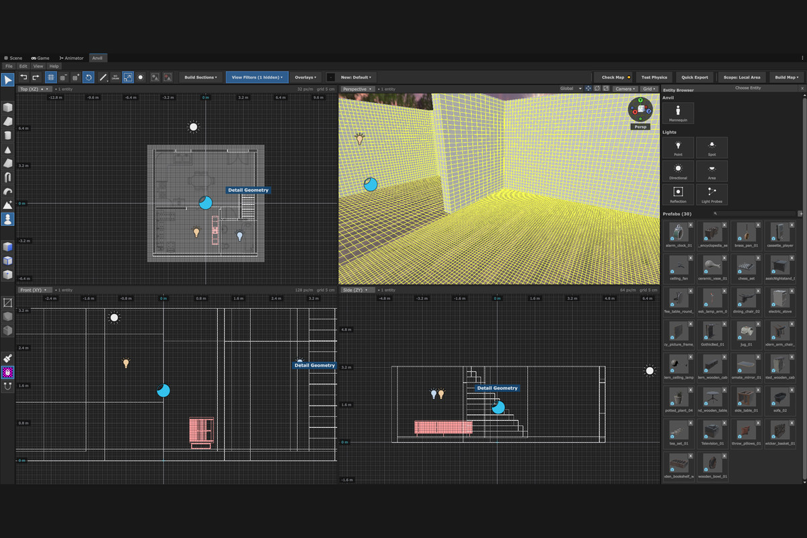Click the undo arrow icon
This screenshot has width=807, height=538.
[24, 77]
